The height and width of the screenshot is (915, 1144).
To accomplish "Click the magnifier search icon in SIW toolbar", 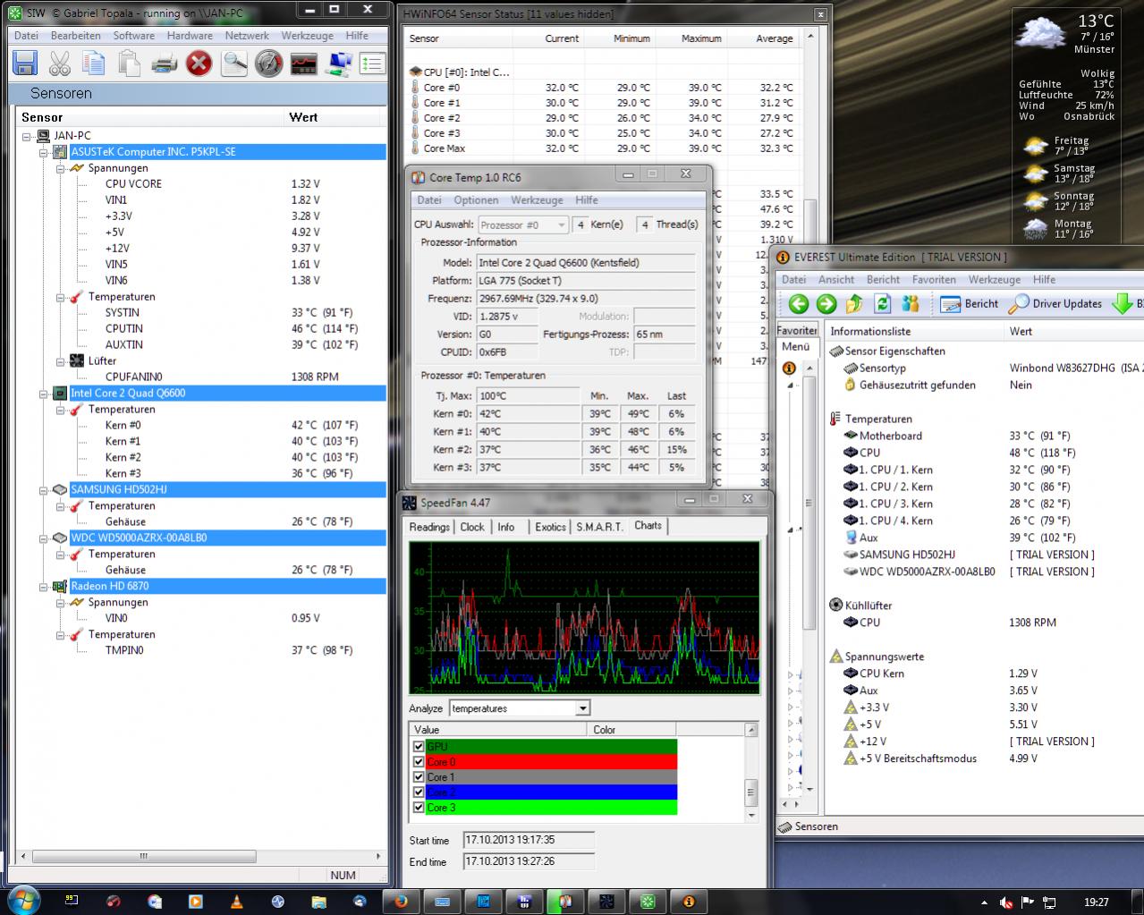I will tap(234, 64).
